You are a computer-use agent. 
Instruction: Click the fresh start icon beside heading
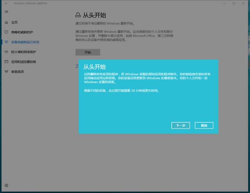click(78, 15)
